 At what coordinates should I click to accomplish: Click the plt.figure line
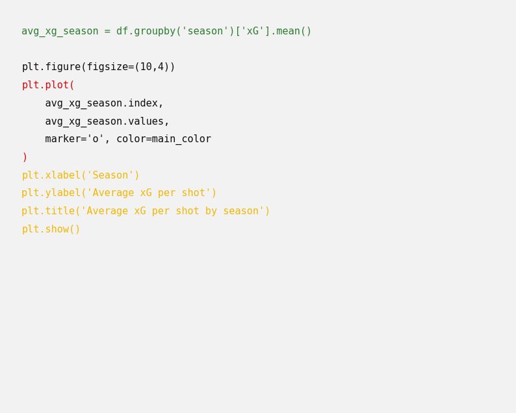click(98, 67)
